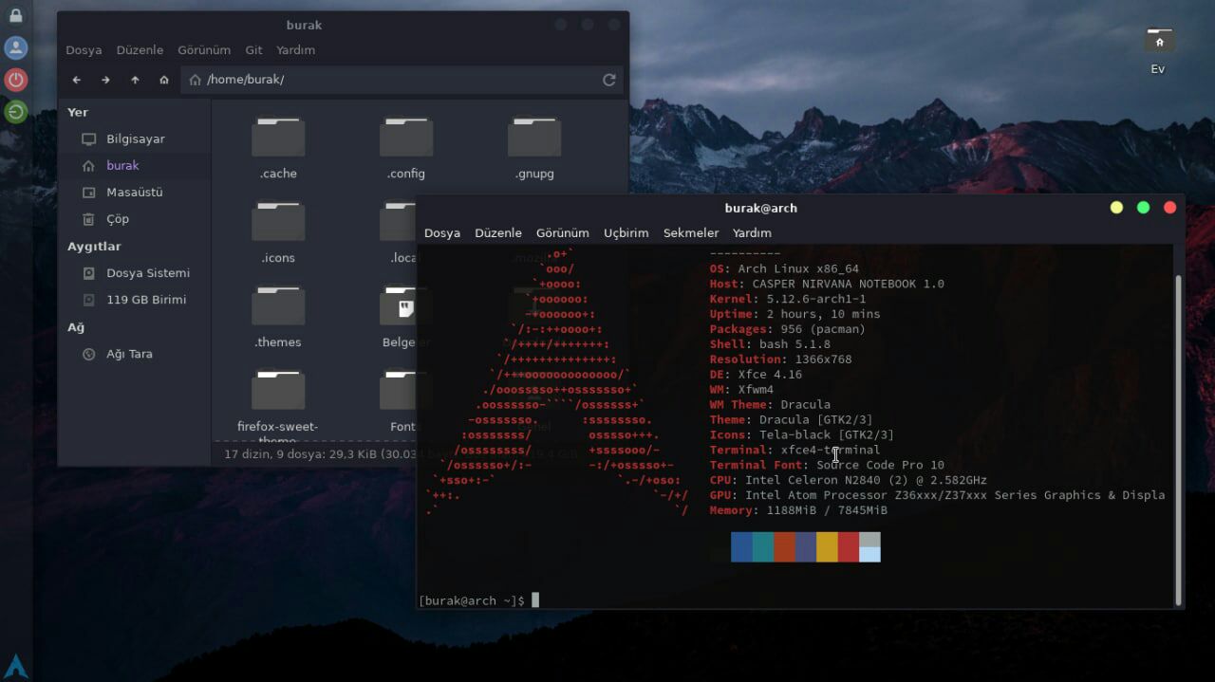Click the blue color block in neofetch

[741, 547]
